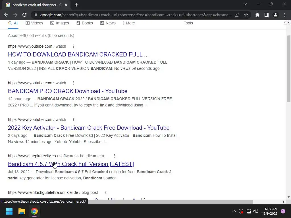Switch to Books results

85,23
